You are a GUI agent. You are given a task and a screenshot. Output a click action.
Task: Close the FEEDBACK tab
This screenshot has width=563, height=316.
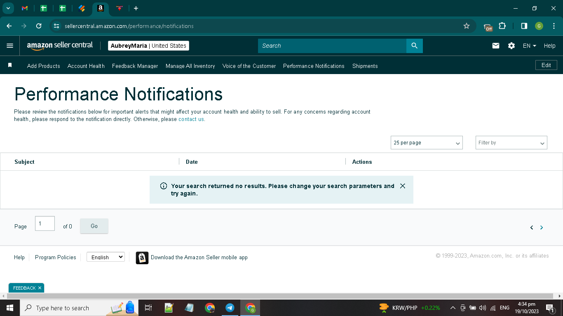point(40,288)
